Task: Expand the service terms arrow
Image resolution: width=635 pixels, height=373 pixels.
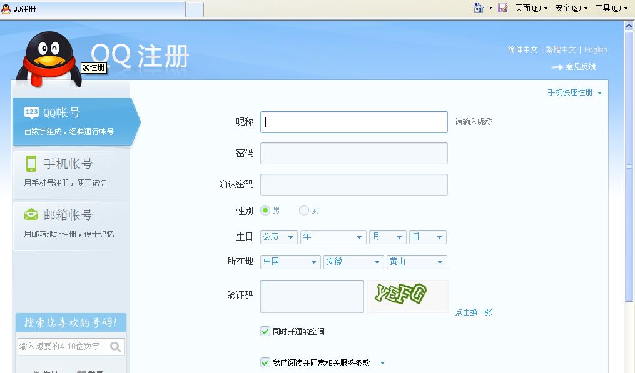Action: (382, 363)
